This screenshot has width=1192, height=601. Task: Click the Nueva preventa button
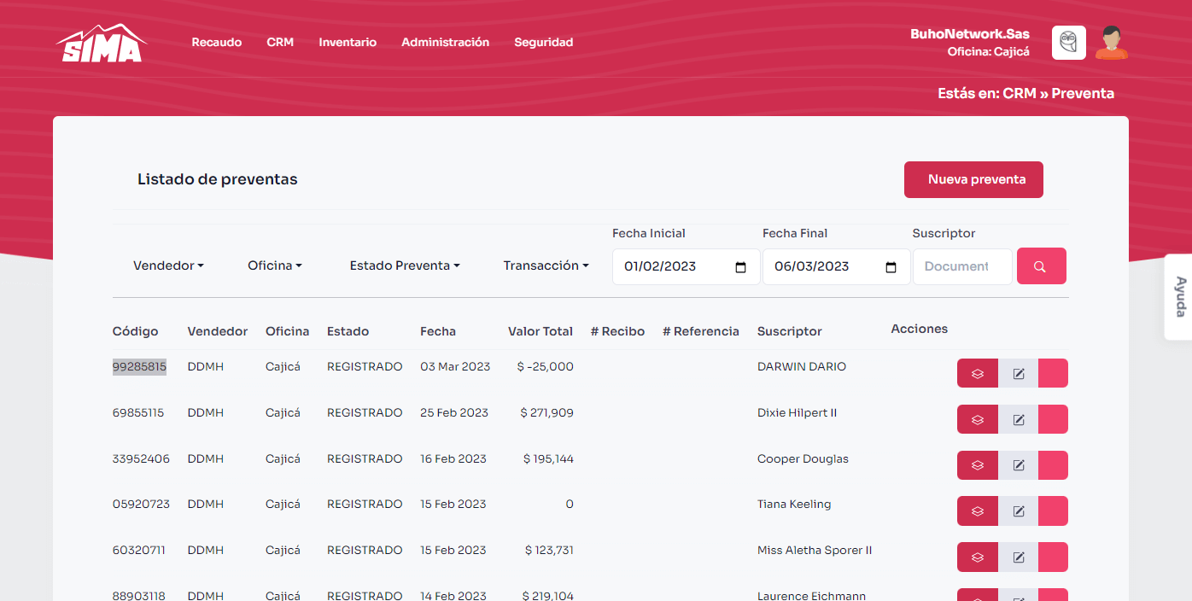tap(973, 179)
